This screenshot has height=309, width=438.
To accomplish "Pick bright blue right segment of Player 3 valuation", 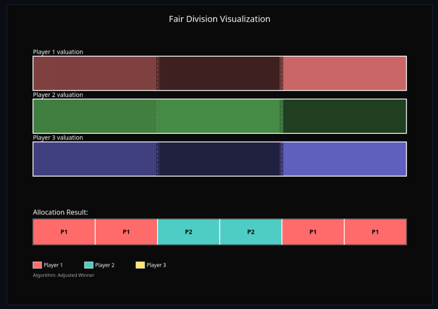I will [x=344, y=159].
